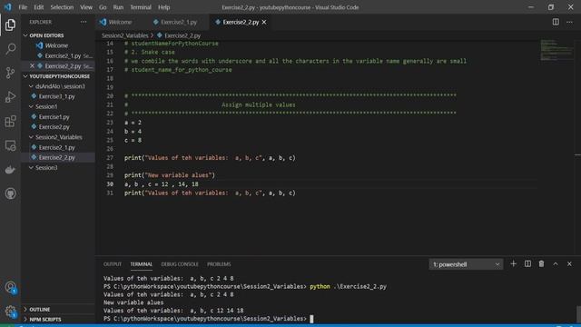The image size is (581, 327).
Task: Open Exercise2.py under Session1
Action: tap(54, 127)
